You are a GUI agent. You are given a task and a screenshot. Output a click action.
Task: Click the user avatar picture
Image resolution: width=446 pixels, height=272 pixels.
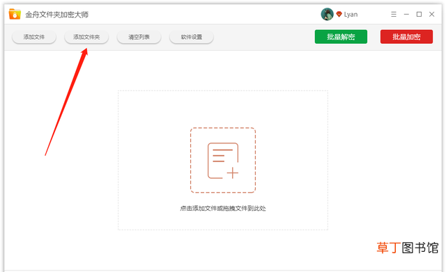(327, 14)
